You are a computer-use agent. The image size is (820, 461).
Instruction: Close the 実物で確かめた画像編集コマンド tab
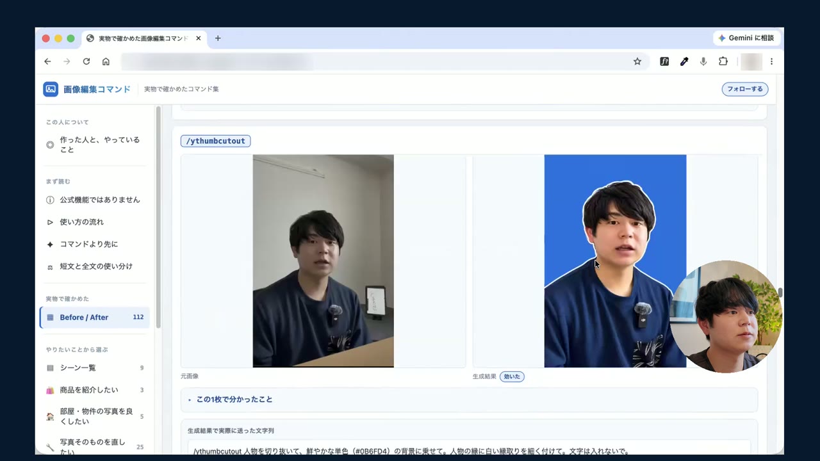coord(199,38)
